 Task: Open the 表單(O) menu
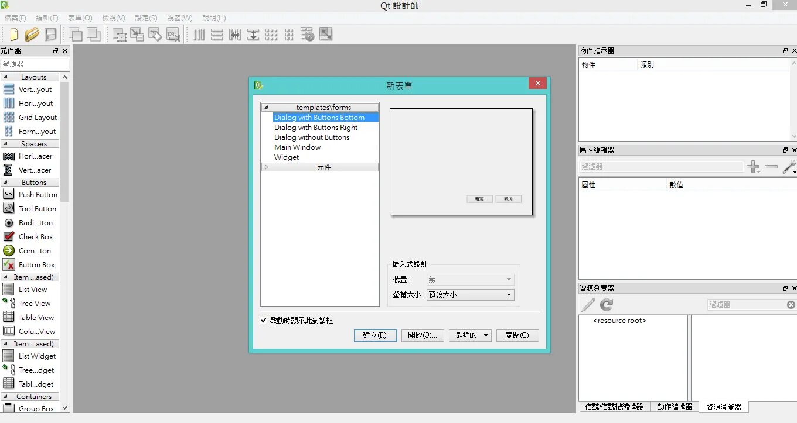point(80,18)
